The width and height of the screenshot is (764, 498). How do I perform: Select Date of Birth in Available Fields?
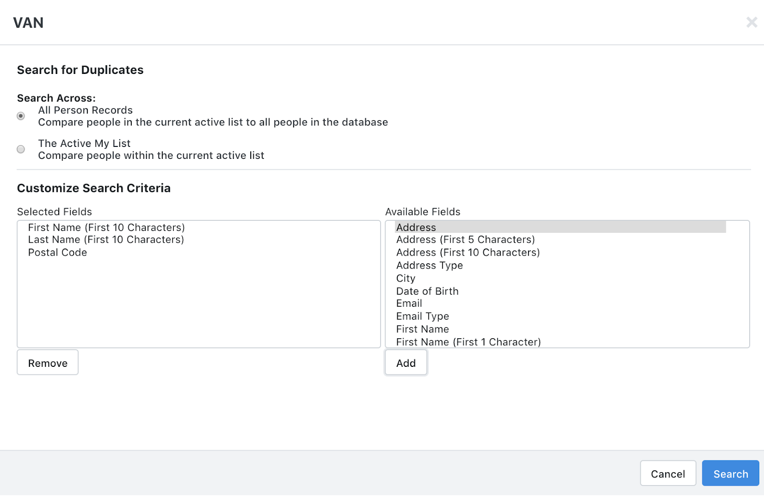pyautogui.click(x=427, y=291)
